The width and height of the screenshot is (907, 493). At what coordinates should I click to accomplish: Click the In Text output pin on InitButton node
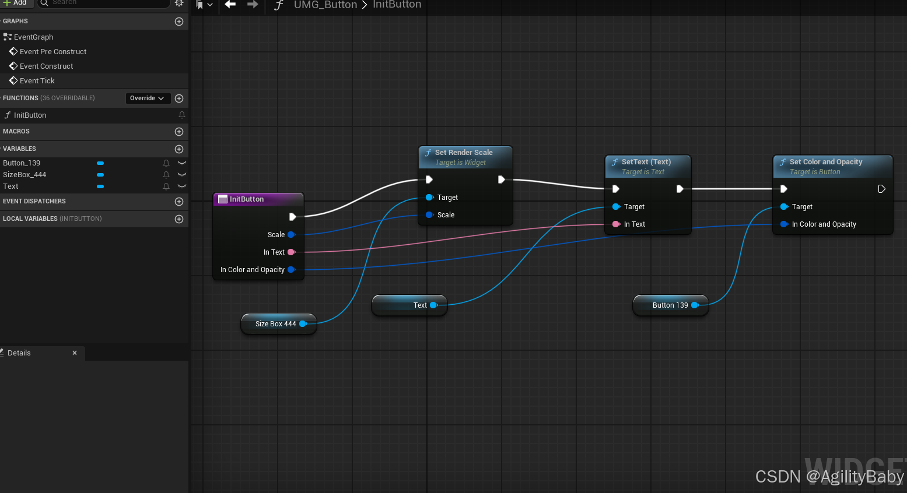pyautogui.click(x=292, y=252)
